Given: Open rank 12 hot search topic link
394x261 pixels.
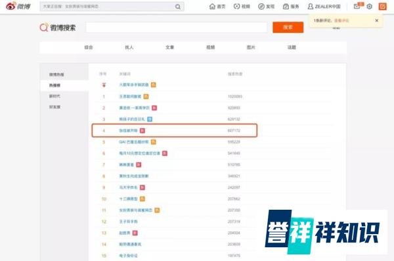Looking at the screenshot, I should point(128,222).
